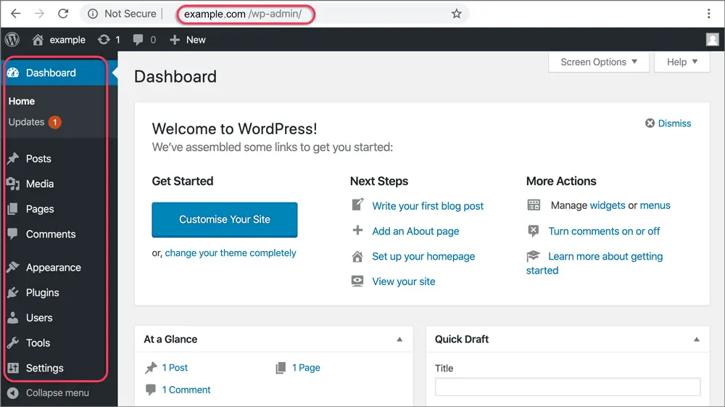725x407 pixels.
Task: Click the Users person icon in sidebar
Action: click(x=13, y=318)
